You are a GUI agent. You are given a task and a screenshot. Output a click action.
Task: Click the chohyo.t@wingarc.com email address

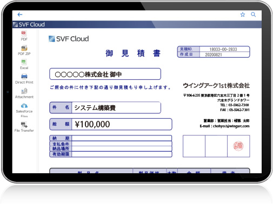point(231,126)
